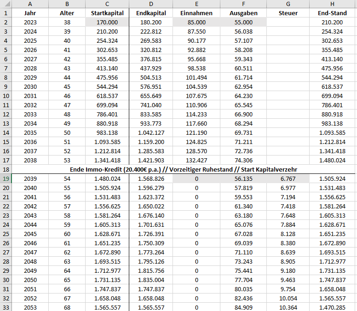This screenshot has height=311, width=357.
Task: Select year cell 2026
Action: point(30,50)
